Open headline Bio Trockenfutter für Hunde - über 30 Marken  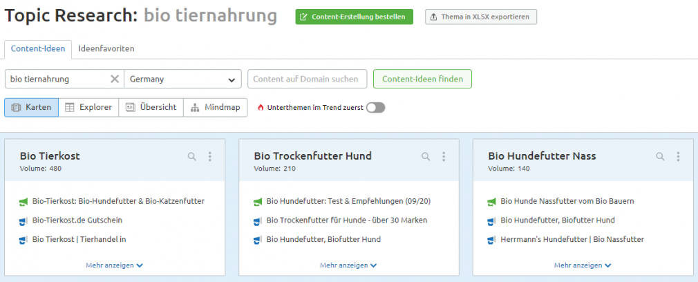[347, 220]
